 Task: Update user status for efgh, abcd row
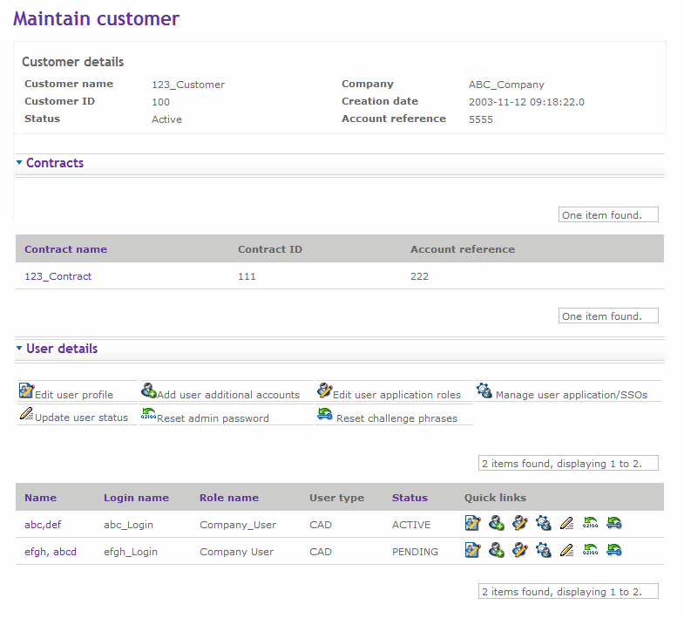click(x=566, y=550)
